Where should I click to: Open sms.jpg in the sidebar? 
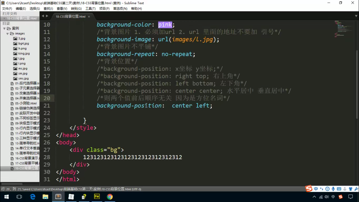tap(23, 79)
